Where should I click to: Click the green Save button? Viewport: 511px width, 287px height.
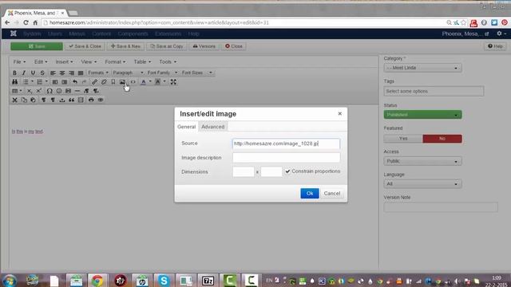click(x=37, y=46)
